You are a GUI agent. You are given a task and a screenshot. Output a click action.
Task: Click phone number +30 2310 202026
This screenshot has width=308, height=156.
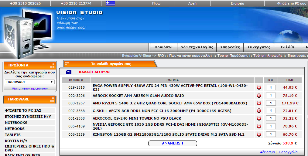(x=25, y=3)
